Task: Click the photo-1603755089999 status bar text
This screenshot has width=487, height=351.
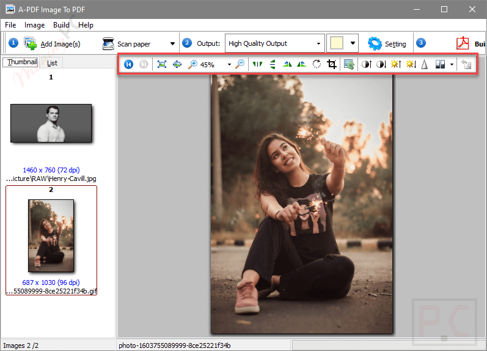Action: point(175,345)
